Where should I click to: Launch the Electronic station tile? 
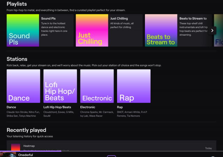click(97, 86)
